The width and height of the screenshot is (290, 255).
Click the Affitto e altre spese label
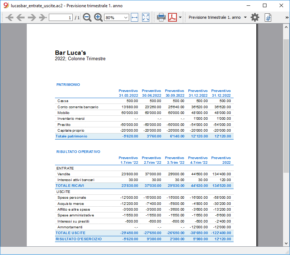74,210
